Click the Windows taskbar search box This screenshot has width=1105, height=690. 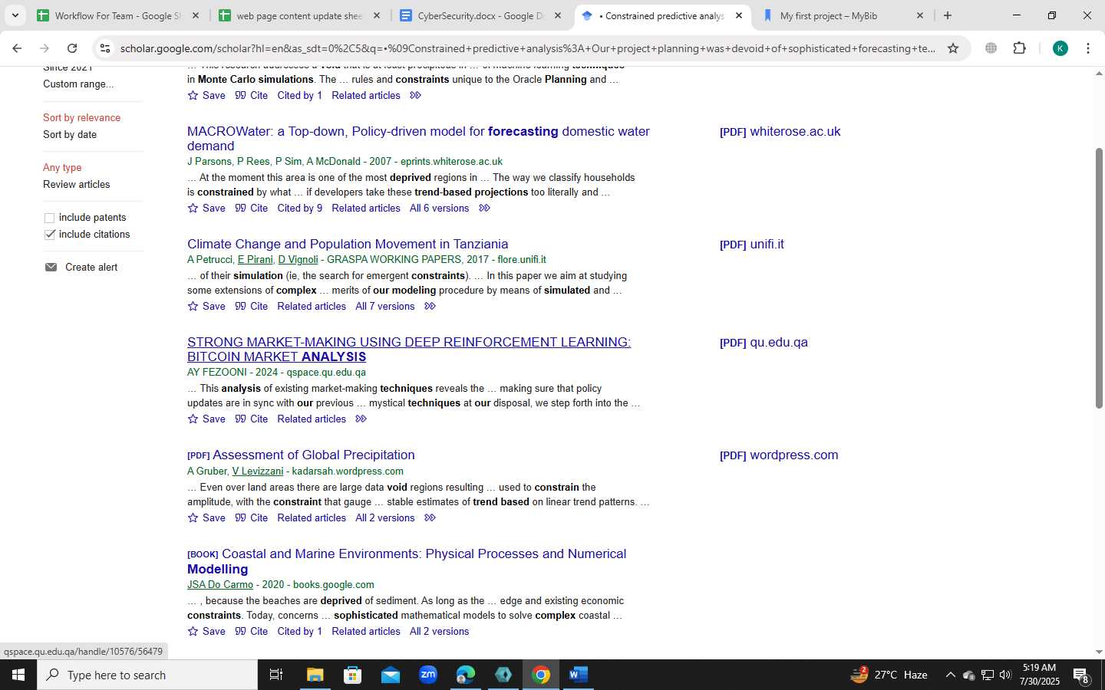[x=147, y=675]
